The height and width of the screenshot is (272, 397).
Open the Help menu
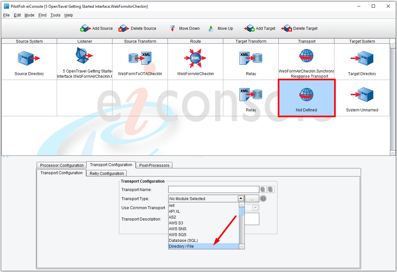68,15
